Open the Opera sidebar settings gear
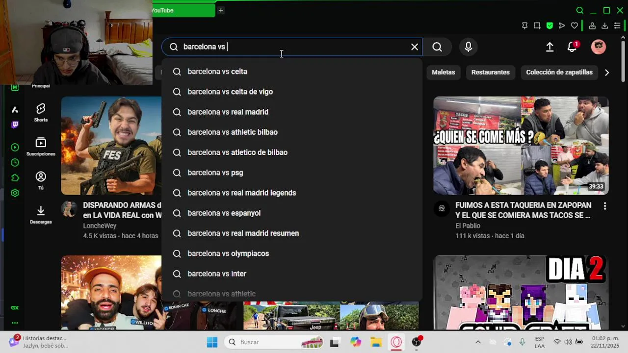The width and height of the screenshot is (628, 353). [15, 193]
